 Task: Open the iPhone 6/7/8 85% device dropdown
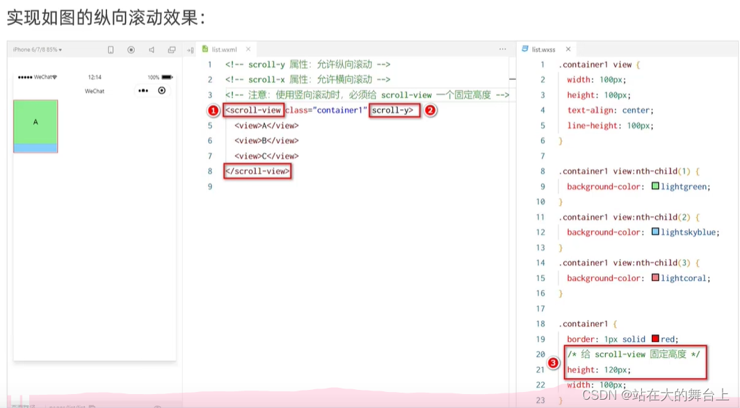(x=38, y=49)
